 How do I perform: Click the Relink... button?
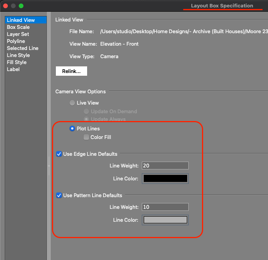(71, 71)
